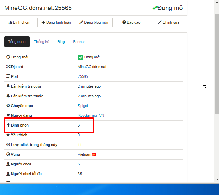Viewport: 219px width, 195px height.
Task: Click the person icon beside Người chơi row
Action: (x=8, y=164)
